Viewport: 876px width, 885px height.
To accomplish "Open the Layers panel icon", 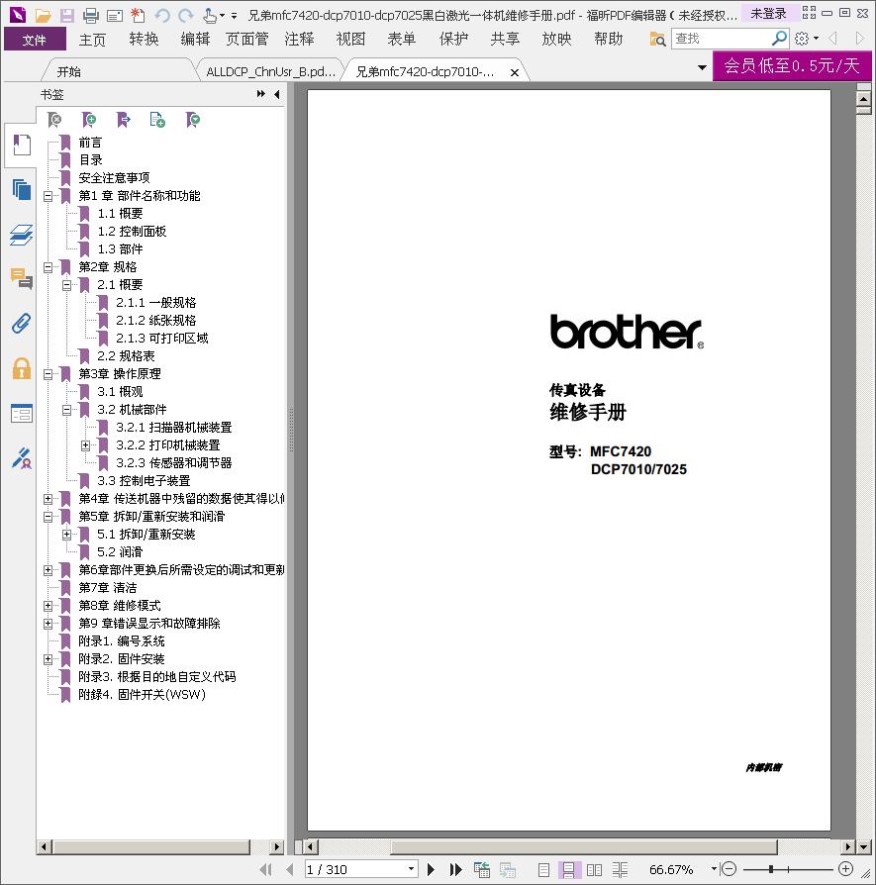I will [x=22, y=235].
